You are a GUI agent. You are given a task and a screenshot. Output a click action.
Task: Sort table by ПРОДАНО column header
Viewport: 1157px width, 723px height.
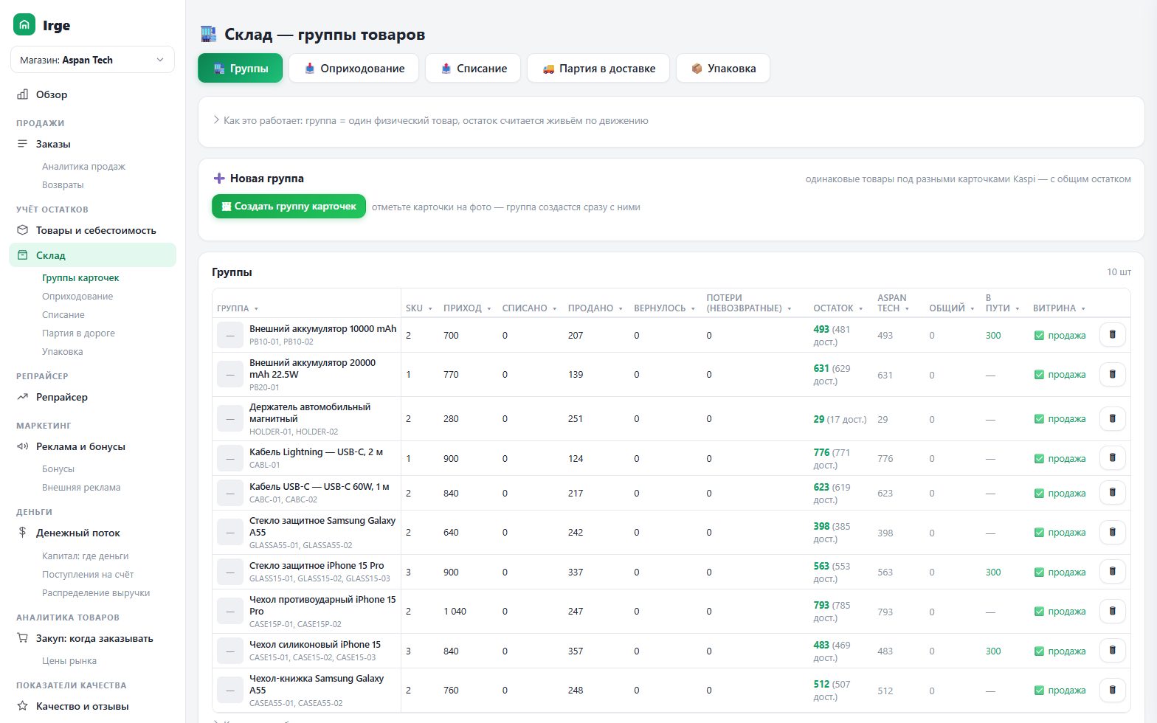[x=590, y=308]
